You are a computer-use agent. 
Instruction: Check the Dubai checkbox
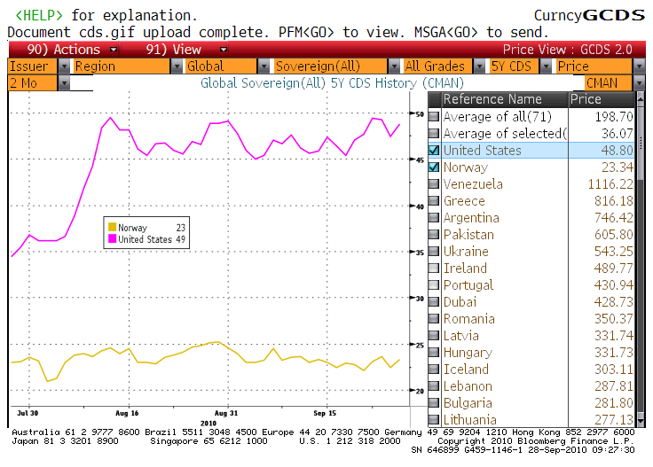[x=434, y=302]
